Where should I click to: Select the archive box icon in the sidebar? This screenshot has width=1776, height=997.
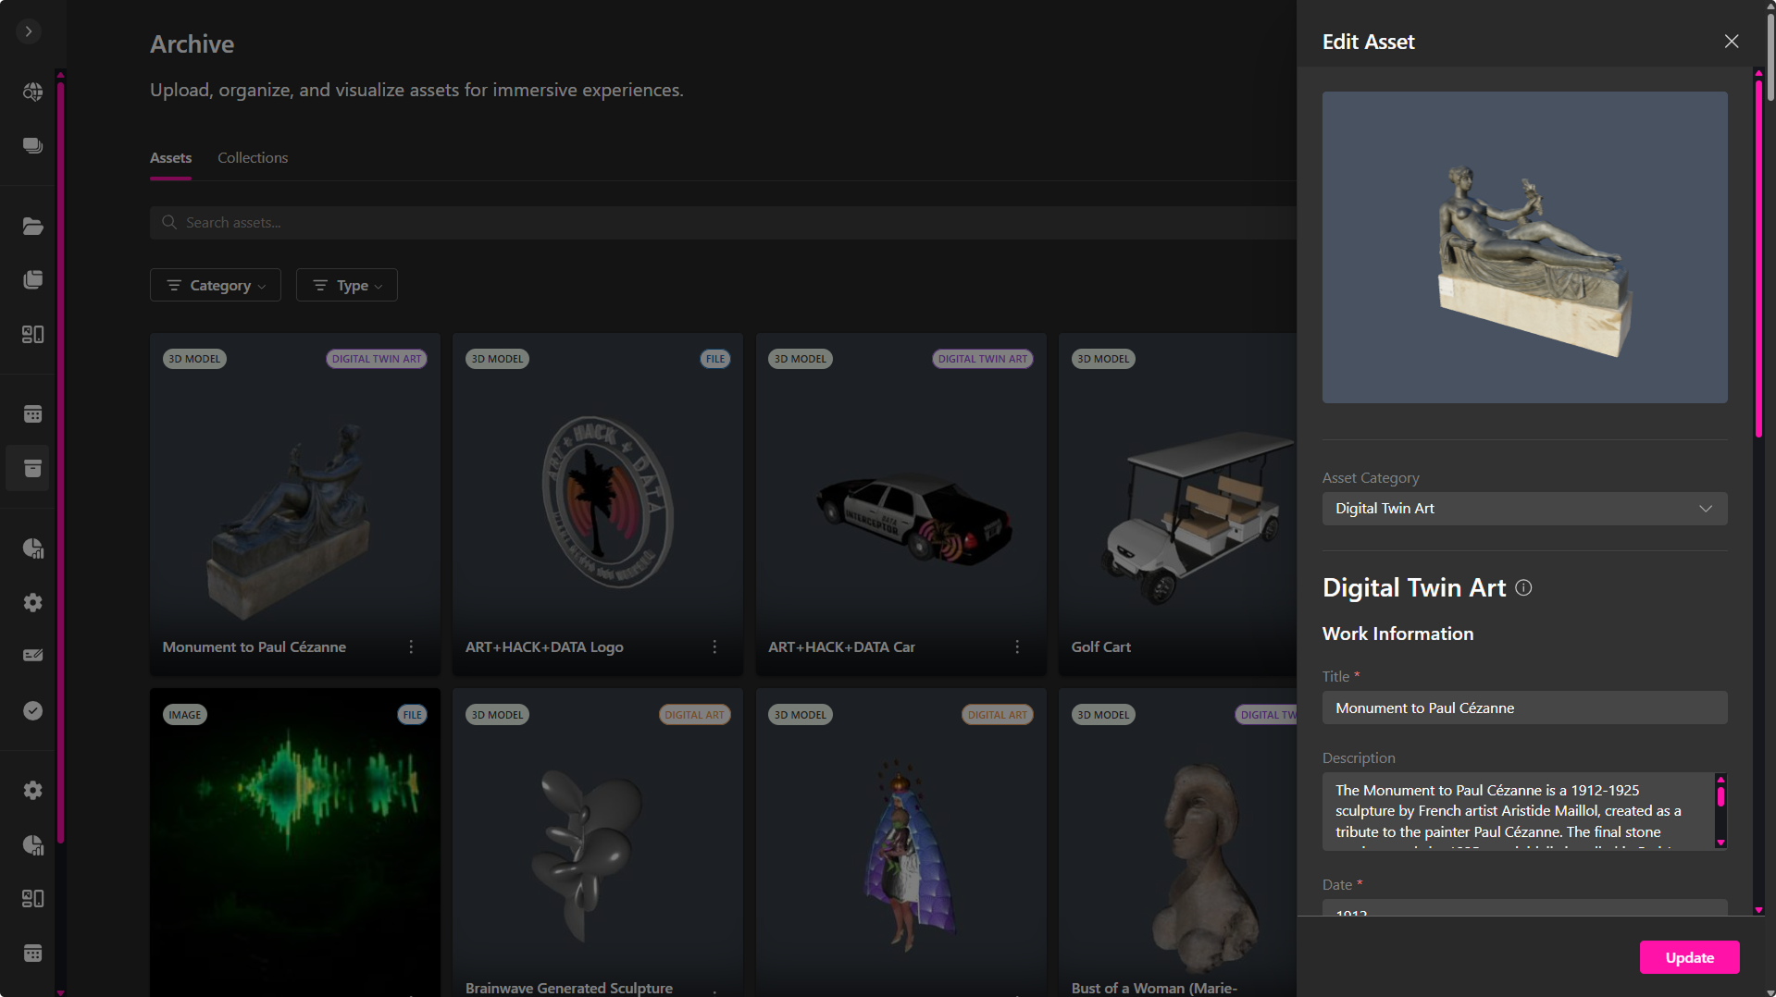pos(32,468)
